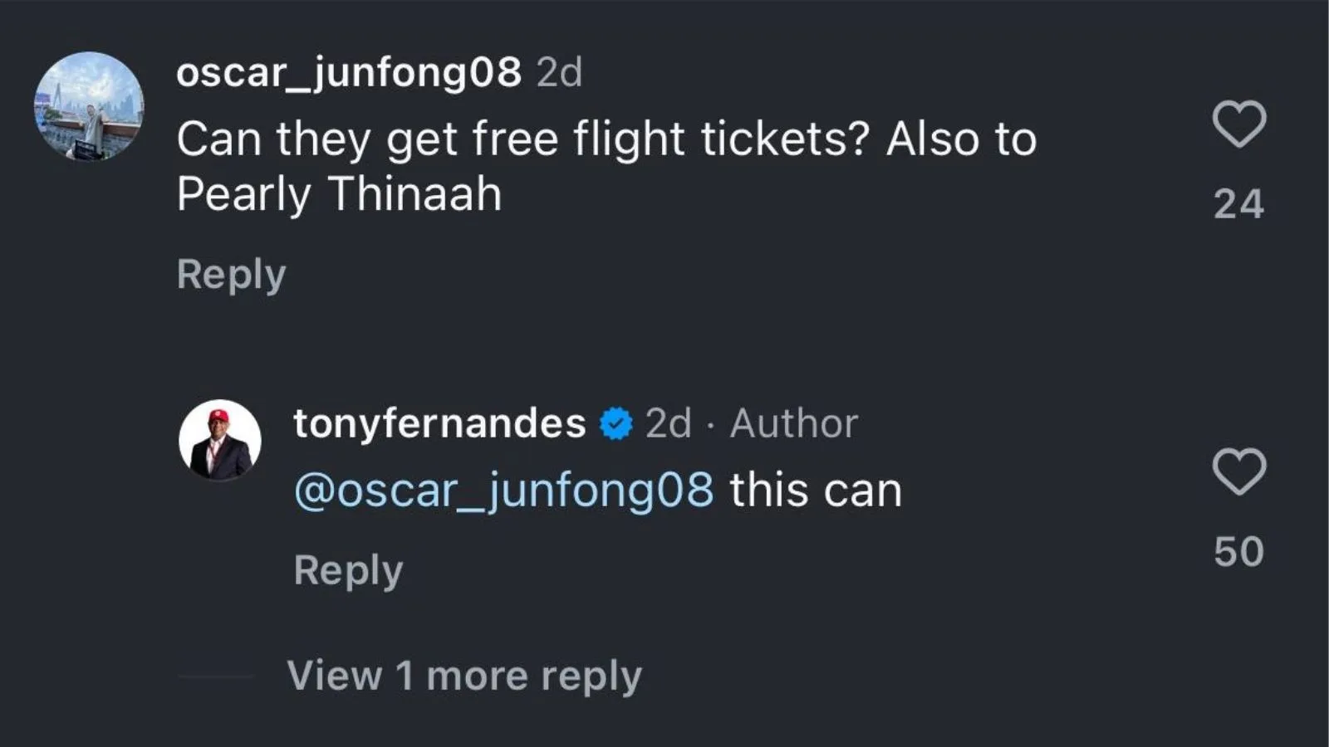This screenshot has height=747, width=1329.
Task: Click the blue verified badge
Action: coord(615,424)
